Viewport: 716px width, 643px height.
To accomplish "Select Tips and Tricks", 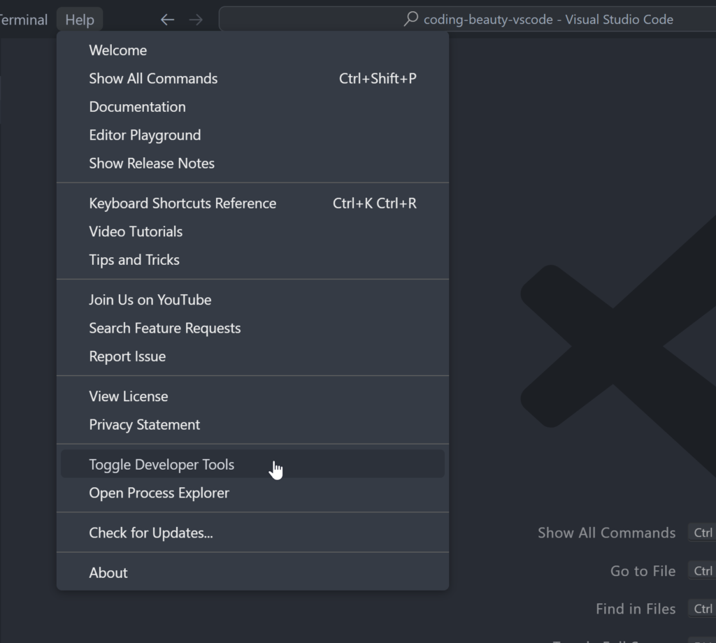I will pos(134,260).
